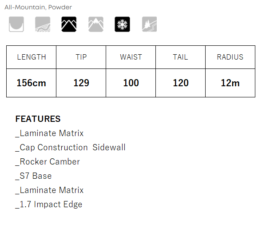Select the Rocker Camber feature line
This screenshot has width=262, height=225.
tap(48, 162)
